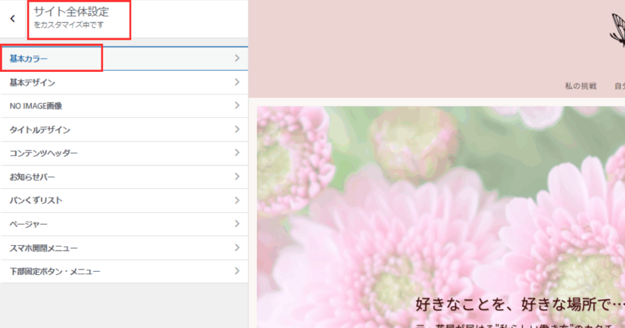The height and width of the screenshot is (328, 625).
Task: Open 下部固定ボタン・メニュー settings
Action: 55,271
